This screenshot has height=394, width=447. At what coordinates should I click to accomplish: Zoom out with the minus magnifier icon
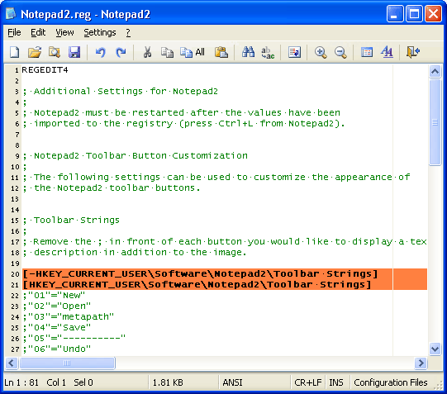[340, 52]
